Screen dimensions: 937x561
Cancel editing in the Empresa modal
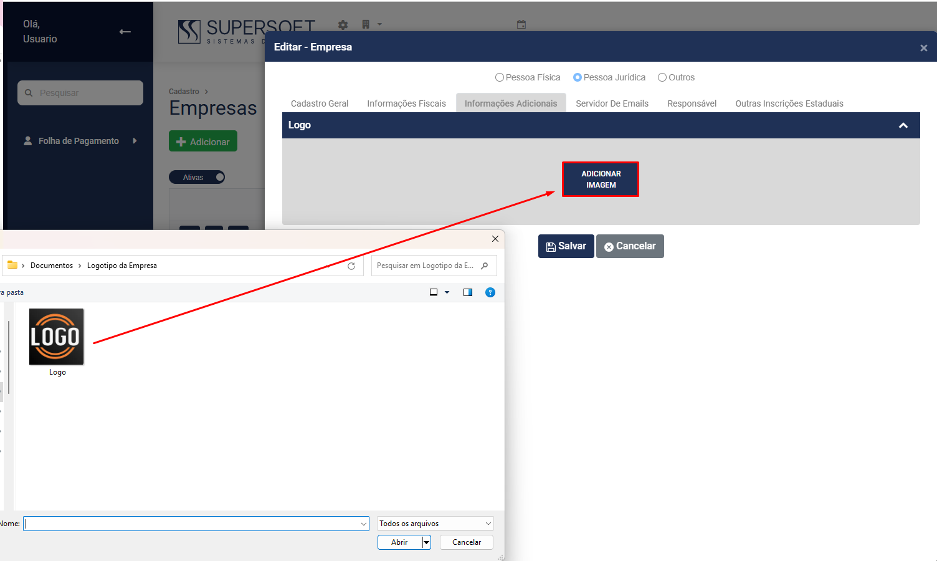click(x=630, y=246)
